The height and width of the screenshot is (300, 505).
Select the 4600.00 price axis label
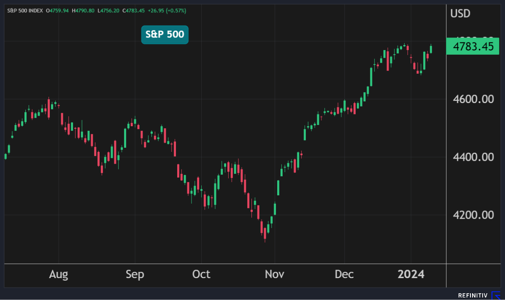click(473, 99)
